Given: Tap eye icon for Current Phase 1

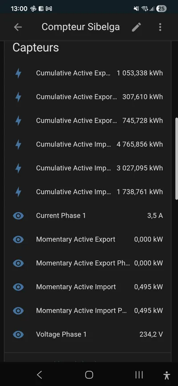Looking at the screenshot, I should (18, 216).
